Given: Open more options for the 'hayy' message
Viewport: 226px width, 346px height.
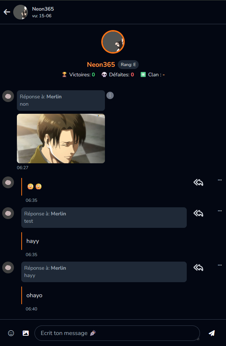Looking at the screenshot, I should tap(220, 211).
